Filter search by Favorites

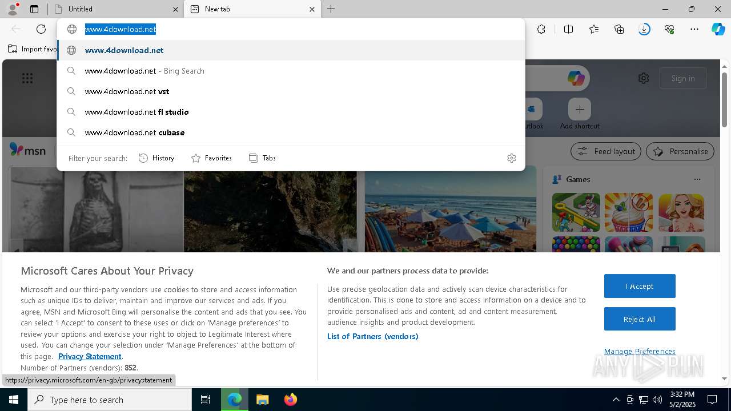coord(211,158)
